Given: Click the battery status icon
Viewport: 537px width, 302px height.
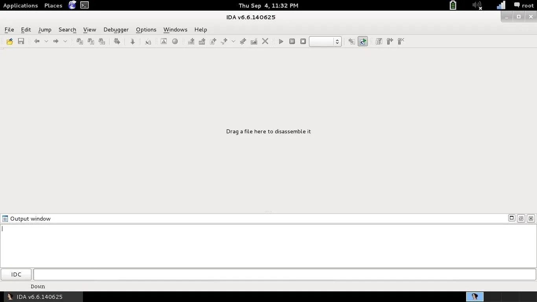Looking at the screenshot, I should pyautogui.click(x=453, y=5).
